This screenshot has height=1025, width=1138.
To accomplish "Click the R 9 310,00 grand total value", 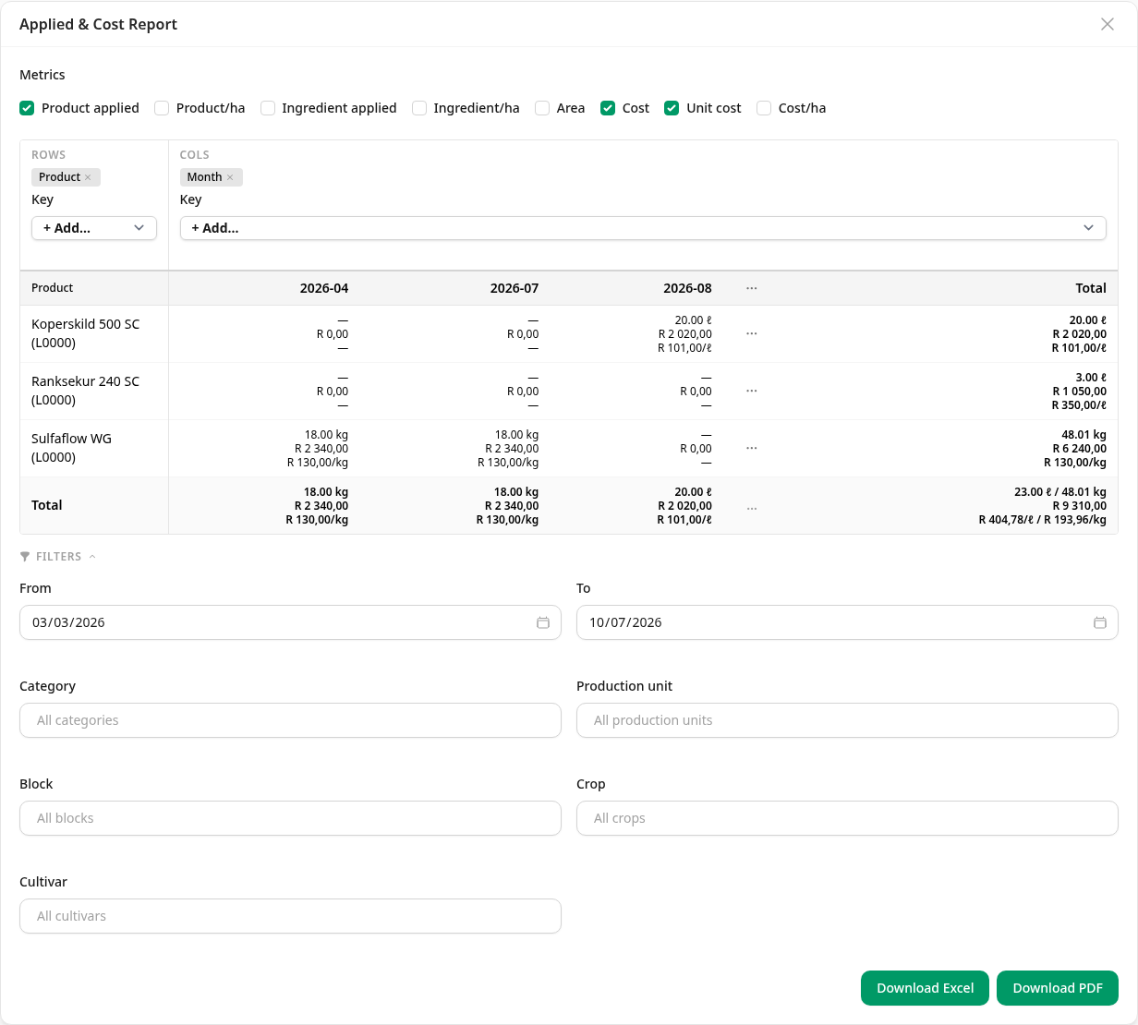I will 1079,506.
